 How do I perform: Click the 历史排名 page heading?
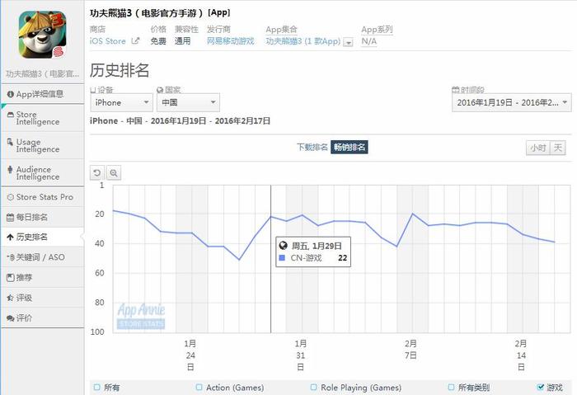(120, 70)
